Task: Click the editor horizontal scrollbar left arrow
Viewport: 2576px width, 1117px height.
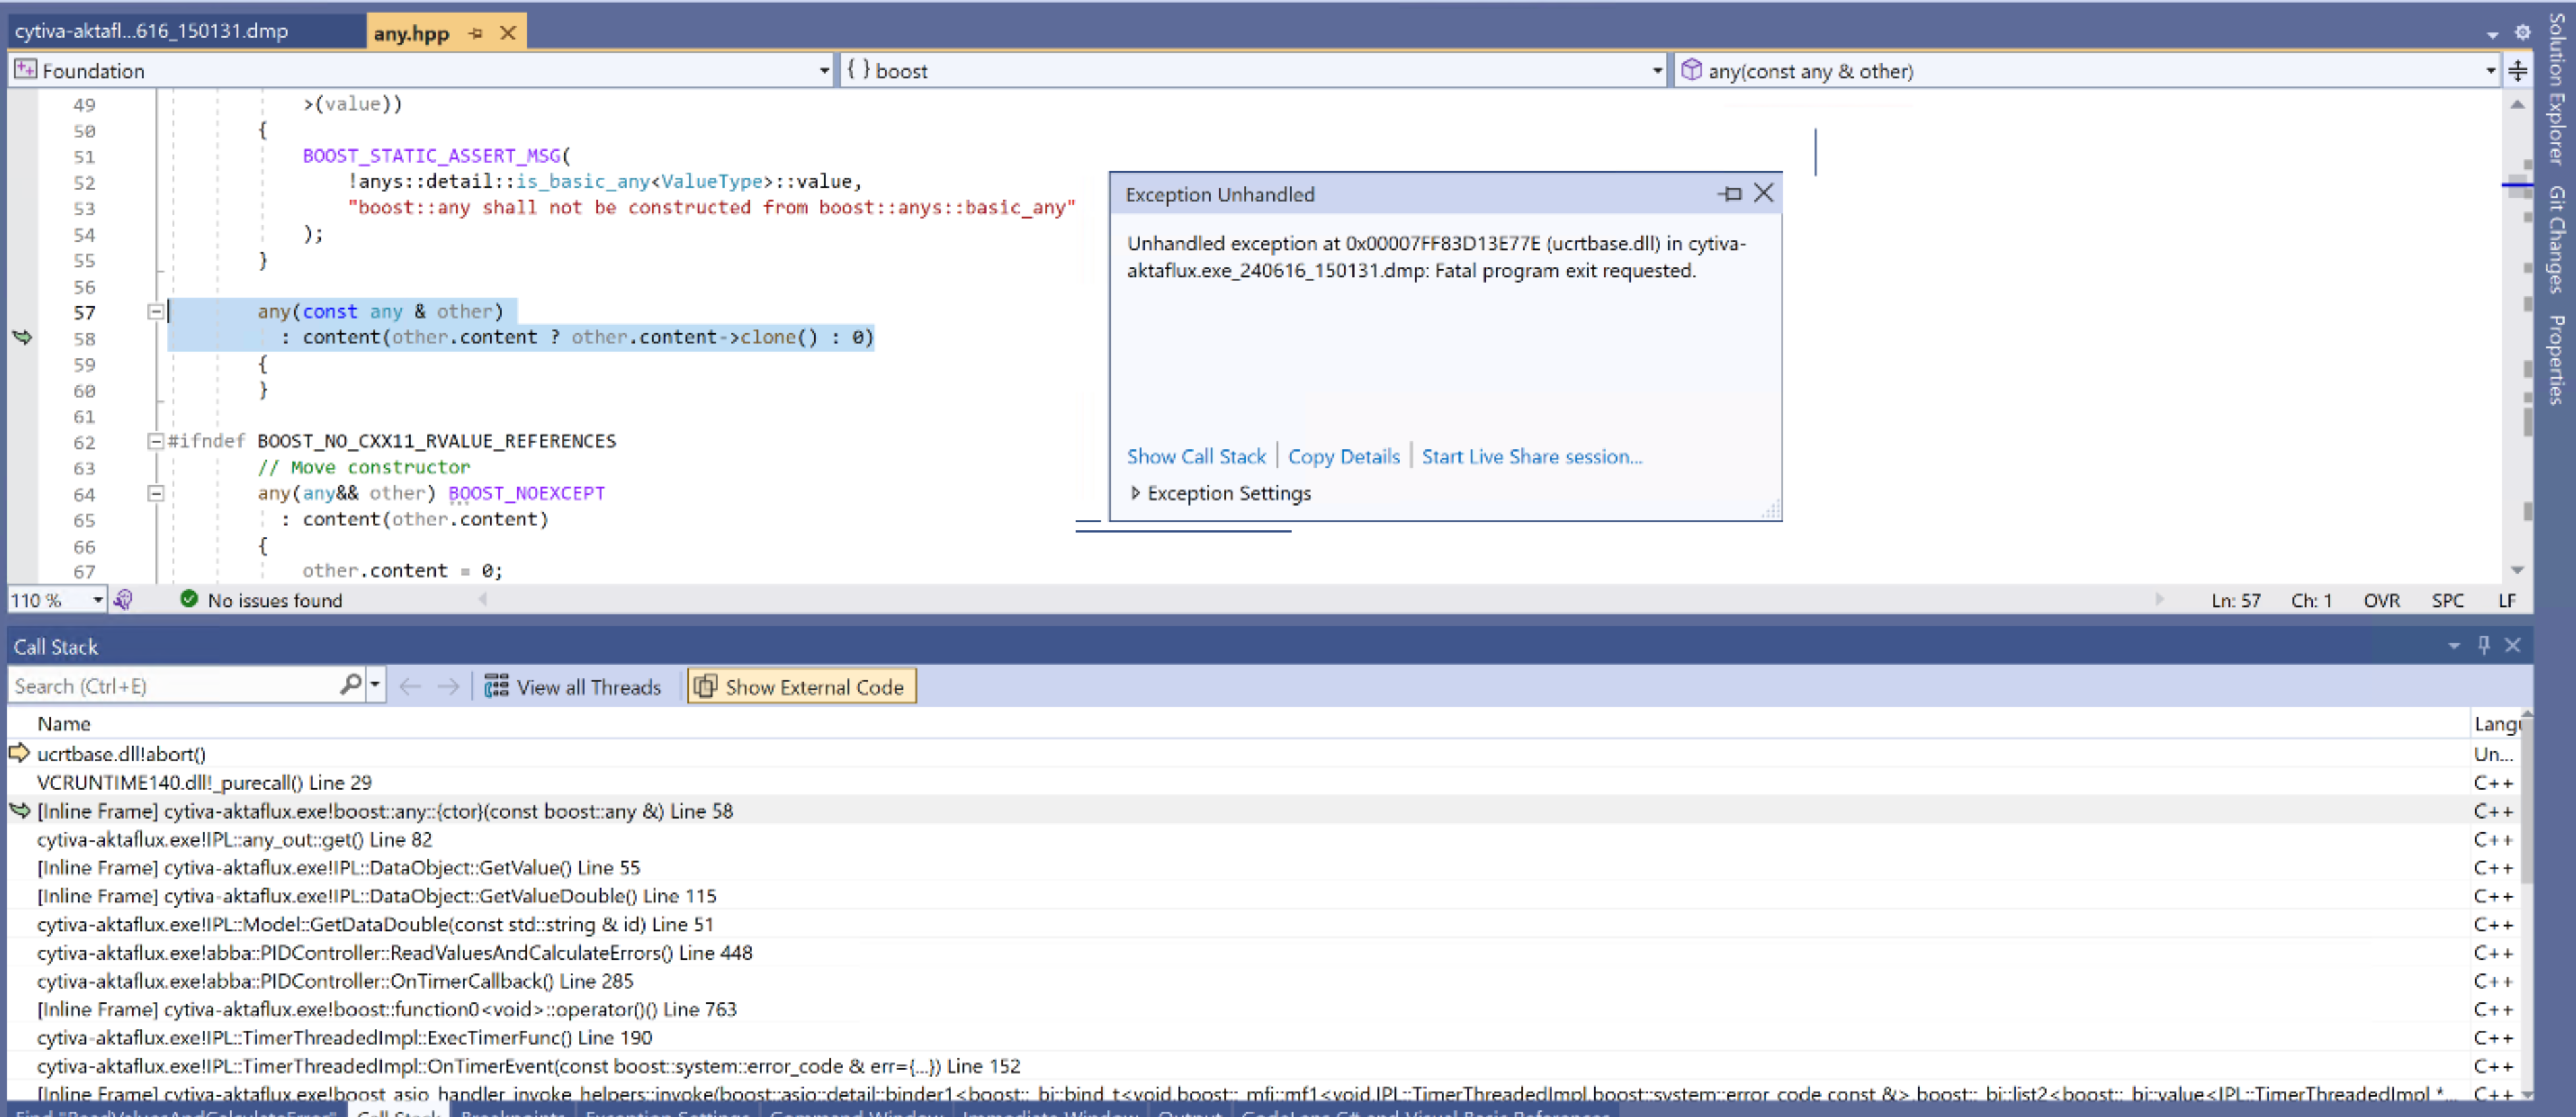Action: click(483, 599)
